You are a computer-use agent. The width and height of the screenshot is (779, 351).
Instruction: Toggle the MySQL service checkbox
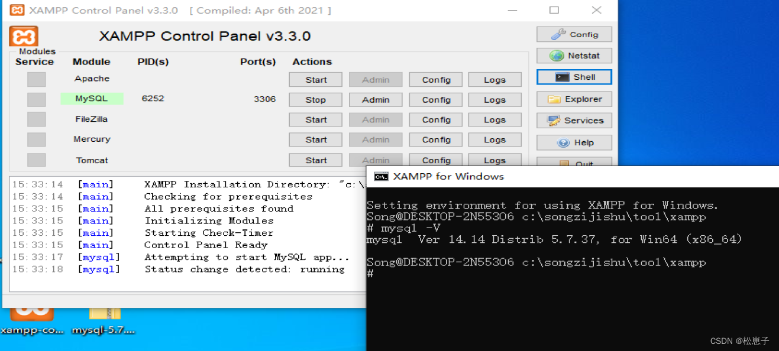[36, 99]
